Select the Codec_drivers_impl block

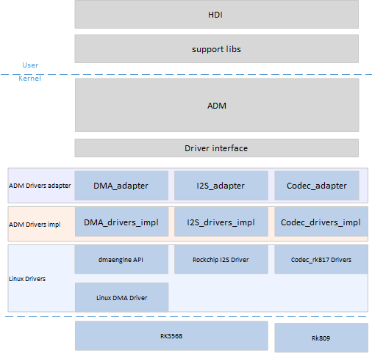point(321,222)
